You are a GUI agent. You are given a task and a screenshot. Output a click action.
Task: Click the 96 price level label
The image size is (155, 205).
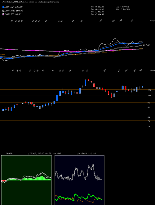pyautogui.click(x=148, y=103)
